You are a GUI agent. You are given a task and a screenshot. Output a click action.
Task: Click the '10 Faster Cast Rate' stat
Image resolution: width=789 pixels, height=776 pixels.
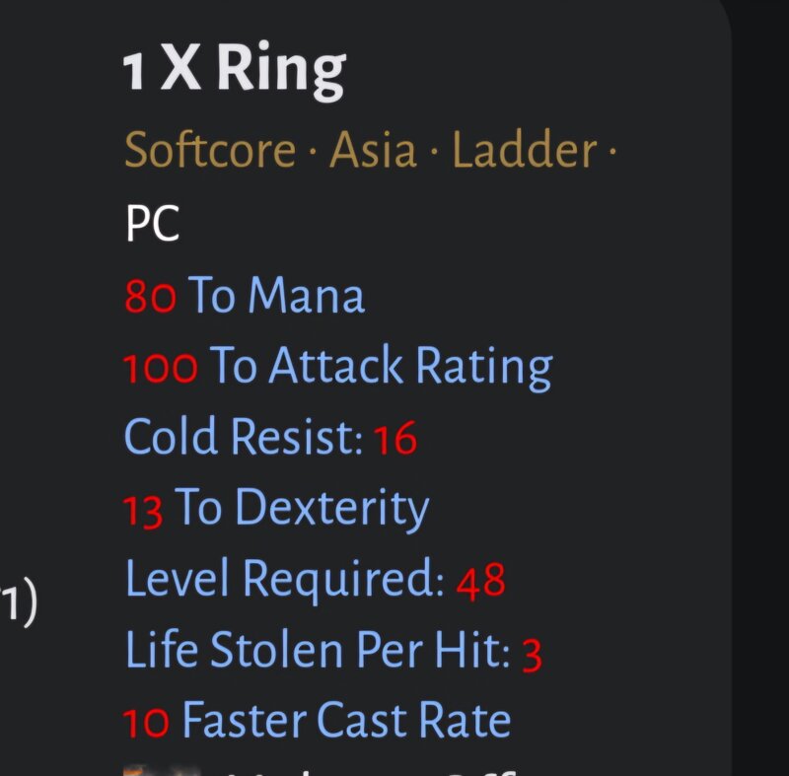click(317, 720)
